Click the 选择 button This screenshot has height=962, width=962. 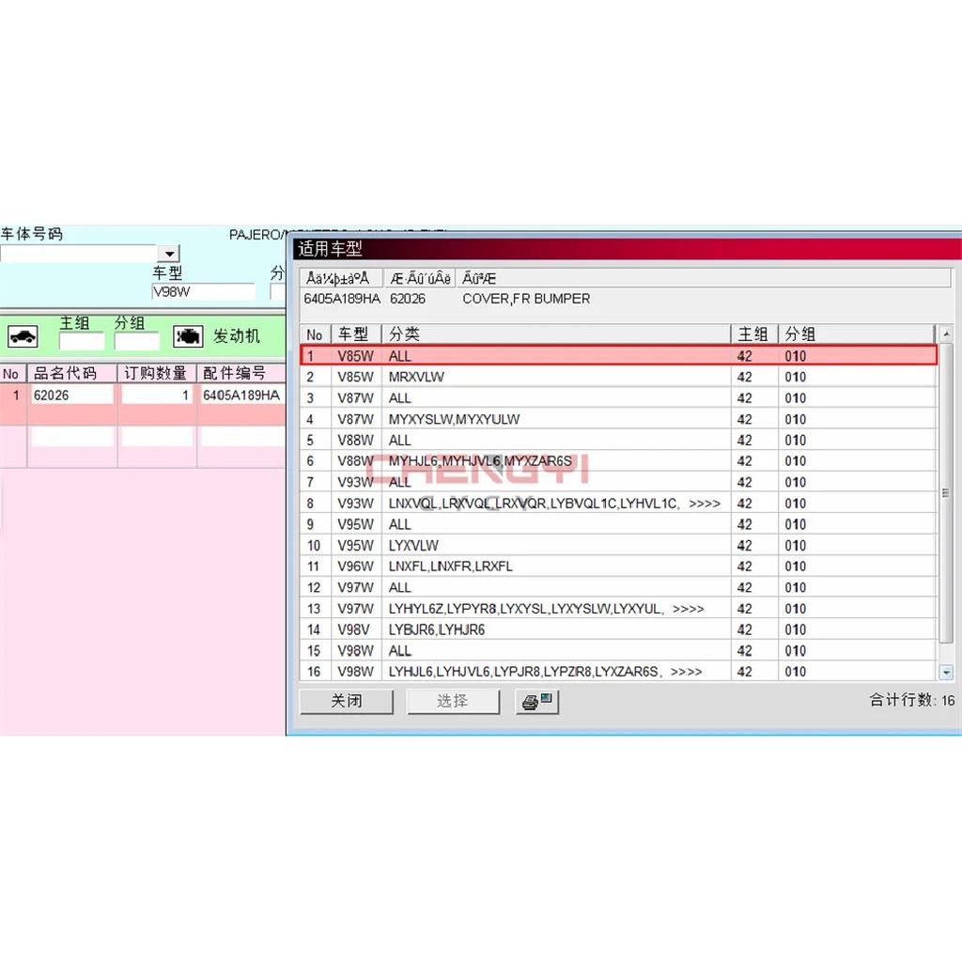click(x=453, y=701)
